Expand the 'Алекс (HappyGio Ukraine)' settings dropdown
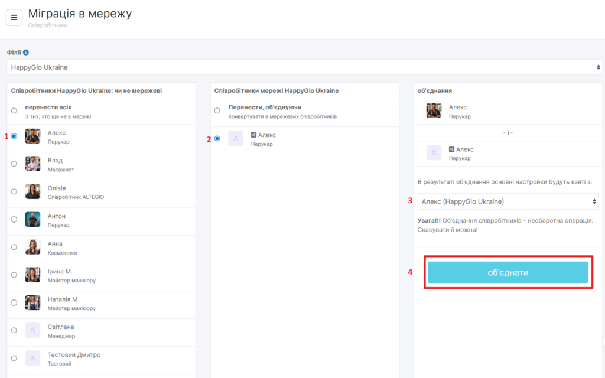The height and width of the screenshot is (378, 605). (508, 201)
